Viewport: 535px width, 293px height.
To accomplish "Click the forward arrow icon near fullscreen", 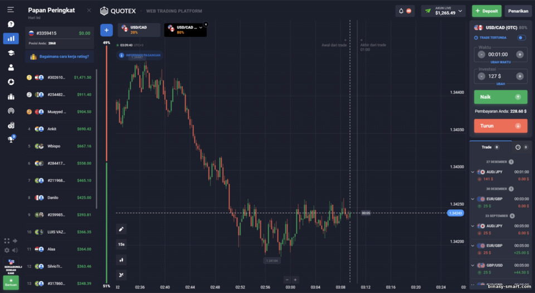I will coord(15,241).
